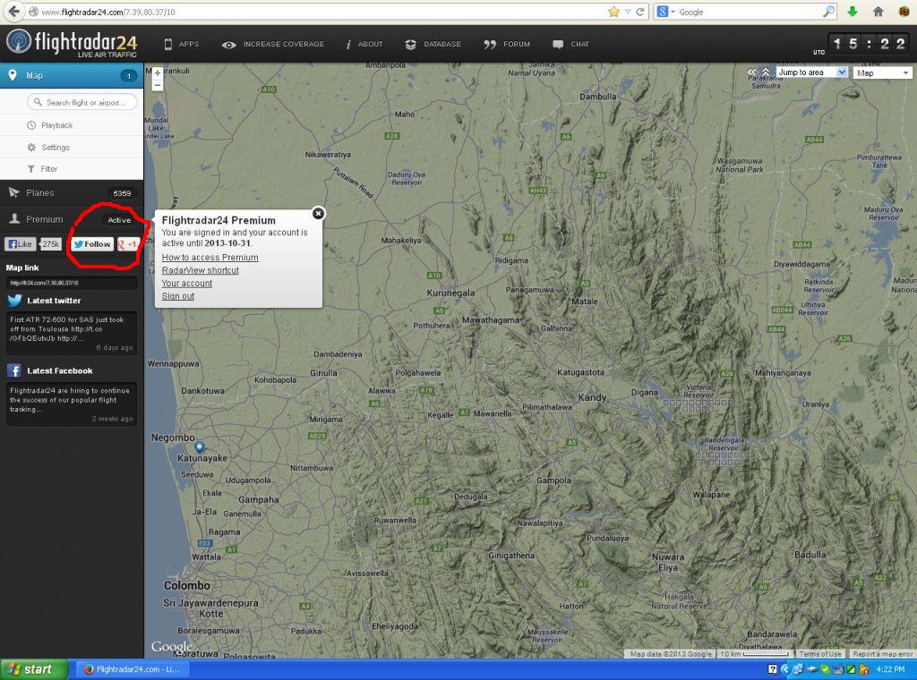Click the Twitter Follow button
This screenshot has height=680, width=917.
click(92, 244)
